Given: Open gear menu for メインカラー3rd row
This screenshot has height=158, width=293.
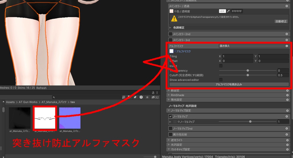Looking at the screenshot, I should point(287,40).
